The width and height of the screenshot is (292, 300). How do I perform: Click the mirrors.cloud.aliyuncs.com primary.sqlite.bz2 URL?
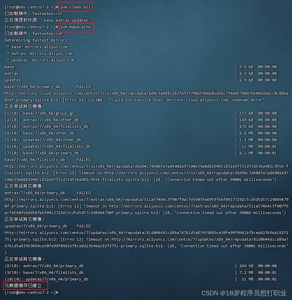pyautogui.click(x=146, y=97)
